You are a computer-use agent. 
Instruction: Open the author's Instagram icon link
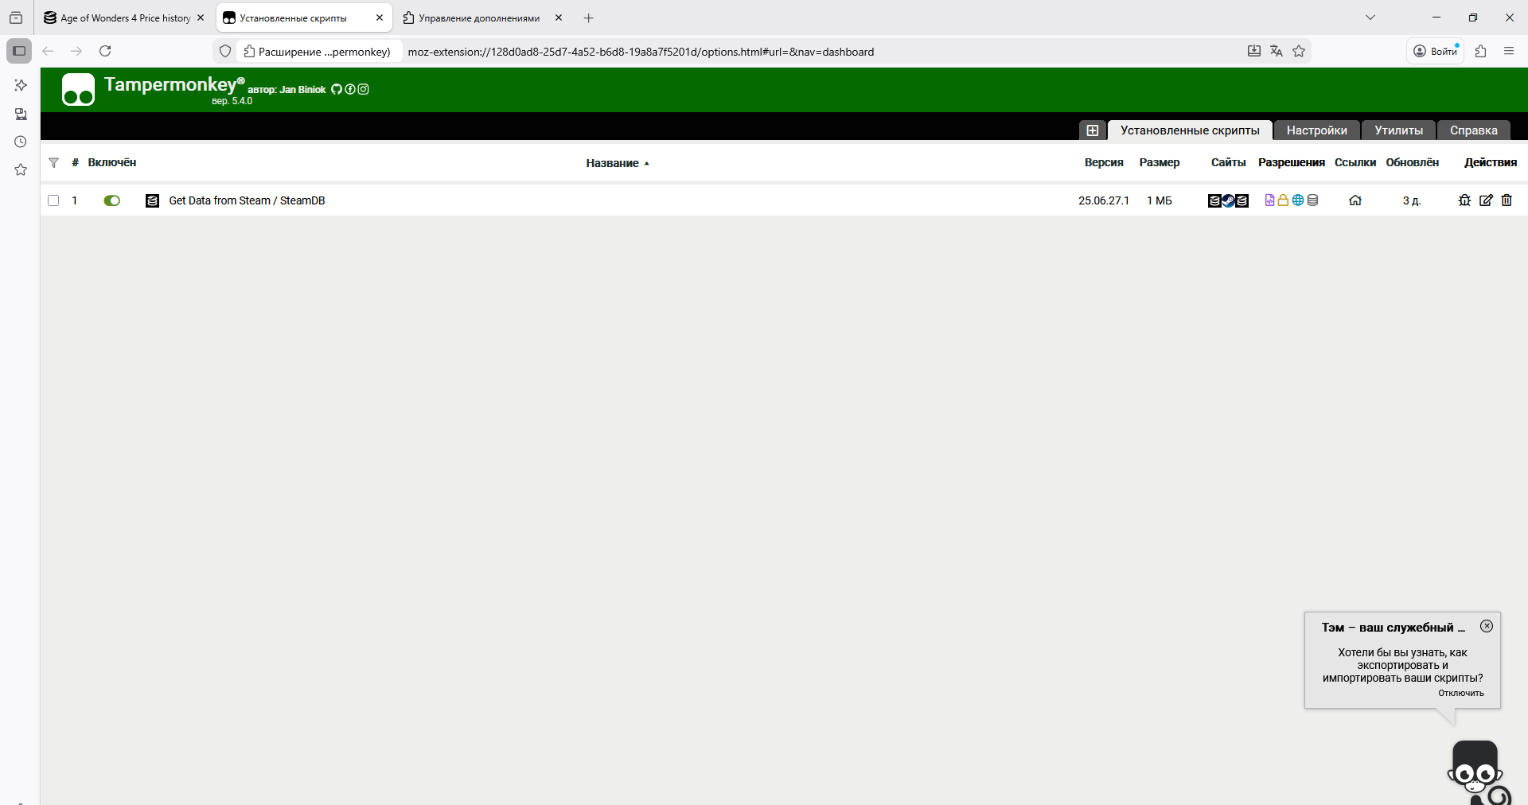click(x=364, y=89)
